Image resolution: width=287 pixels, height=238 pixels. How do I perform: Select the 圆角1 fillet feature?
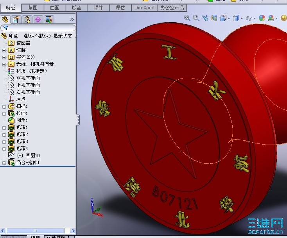click(22, 120)
